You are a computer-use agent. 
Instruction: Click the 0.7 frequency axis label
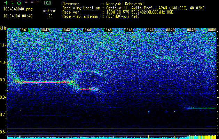[x=3, y=115]
